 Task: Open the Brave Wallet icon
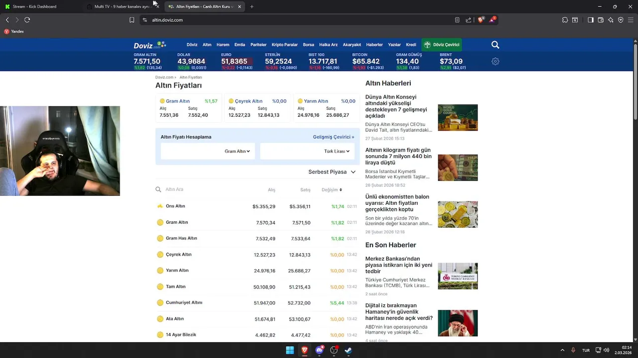click(601, 20)
